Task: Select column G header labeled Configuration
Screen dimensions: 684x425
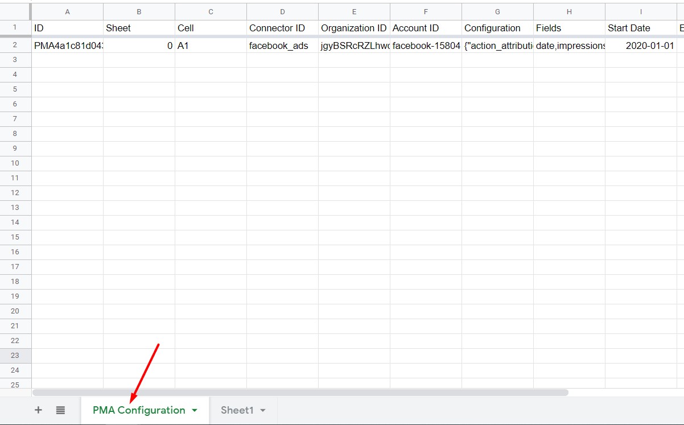Action: point(496,11)
